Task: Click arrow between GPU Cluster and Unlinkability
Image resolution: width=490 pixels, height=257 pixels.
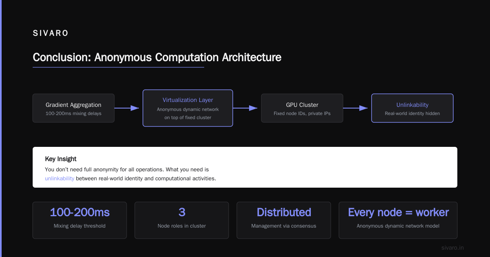Action: [355, 108]
